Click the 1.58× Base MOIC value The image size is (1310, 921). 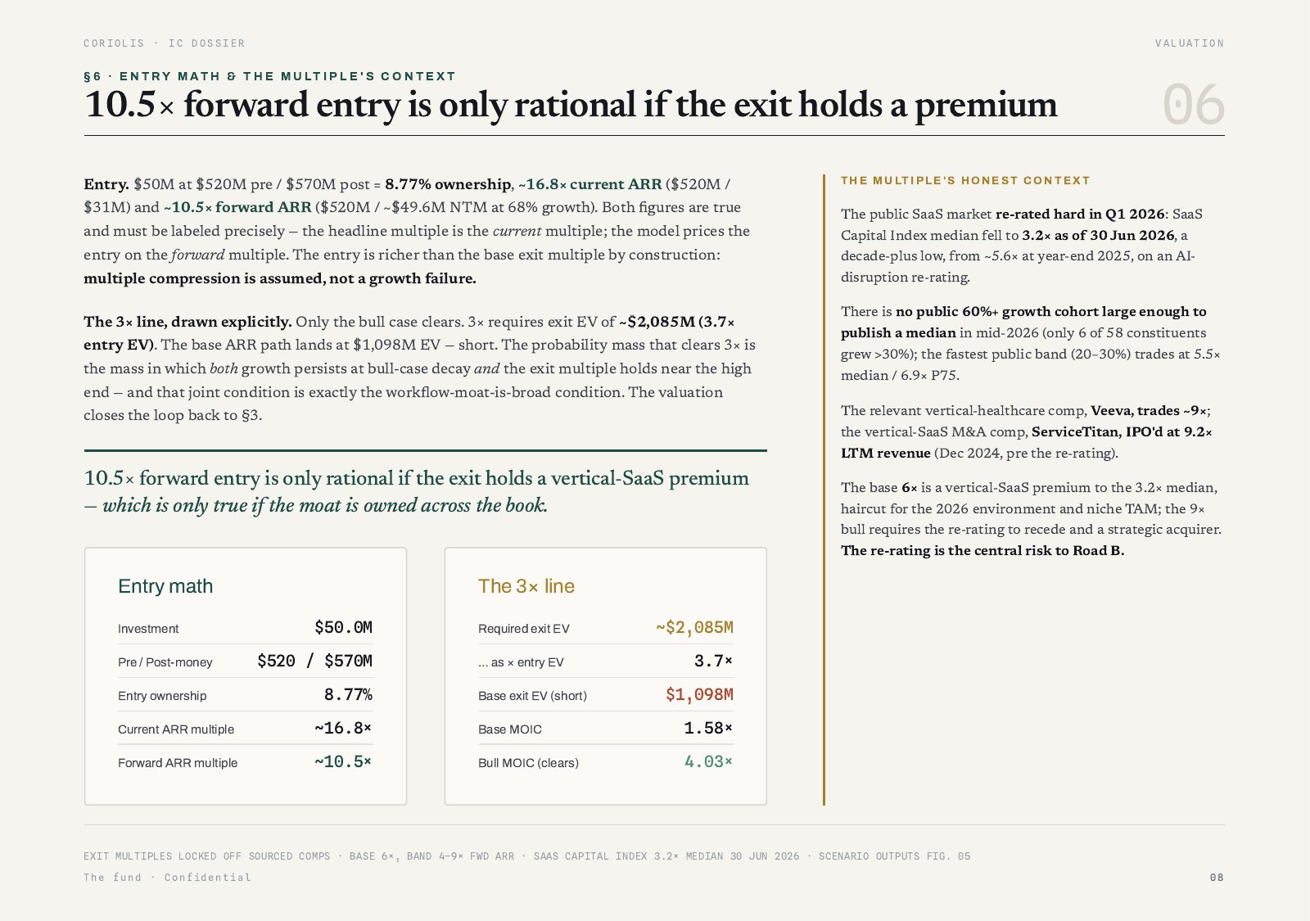pyautogui.click(x=708, y=729)
